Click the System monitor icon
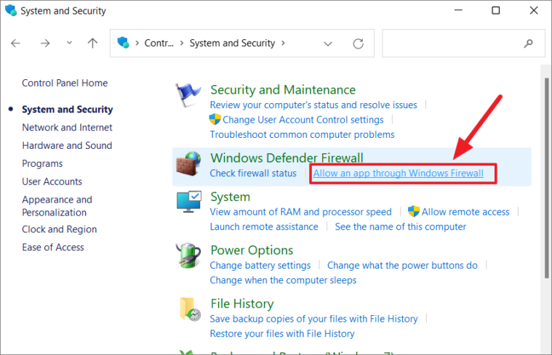Image resolution: width=552 pixels, height=355 pixels. point(188,202)
